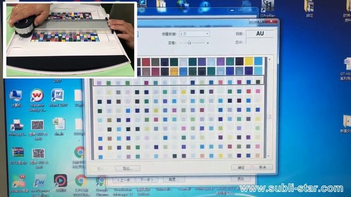351x197 pixels.
Task: Click the chart scrollbar up arrow
Action: [269, 60]
